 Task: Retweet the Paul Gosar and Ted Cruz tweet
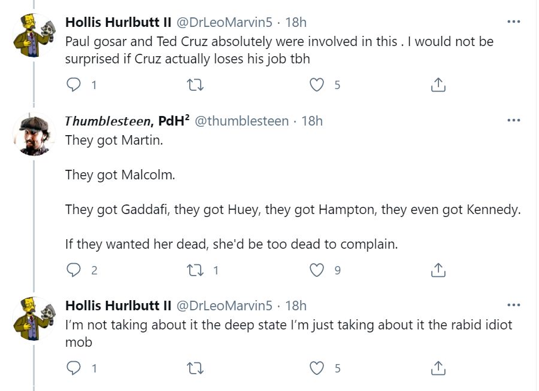195,85
